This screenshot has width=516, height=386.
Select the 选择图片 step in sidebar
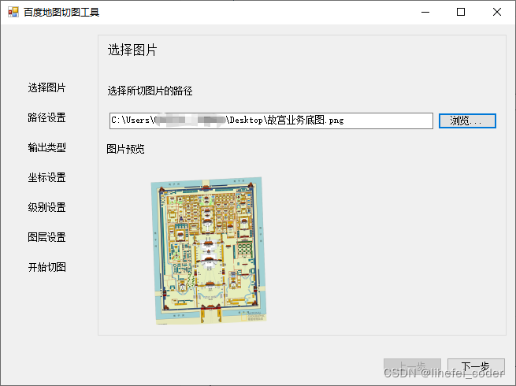click(x=46, y=87)
